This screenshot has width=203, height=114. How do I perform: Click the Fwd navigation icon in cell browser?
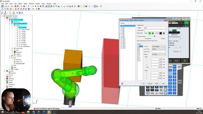(10, 13)
